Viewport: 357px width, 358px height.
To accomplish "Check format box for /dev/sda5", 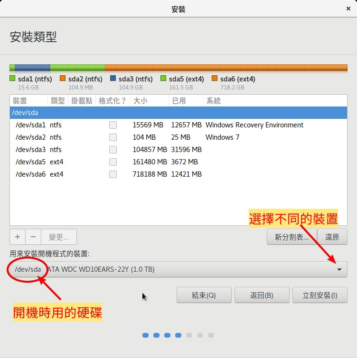I will [x=113, y=162].
